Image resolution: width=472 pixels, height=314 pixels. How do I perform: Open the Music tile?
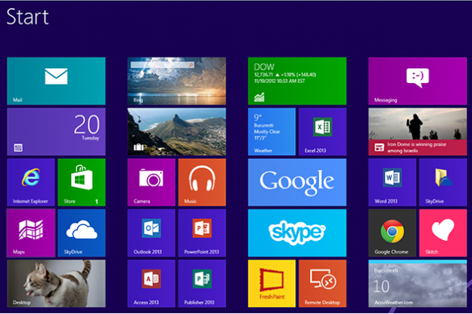[x=202, y=183]
